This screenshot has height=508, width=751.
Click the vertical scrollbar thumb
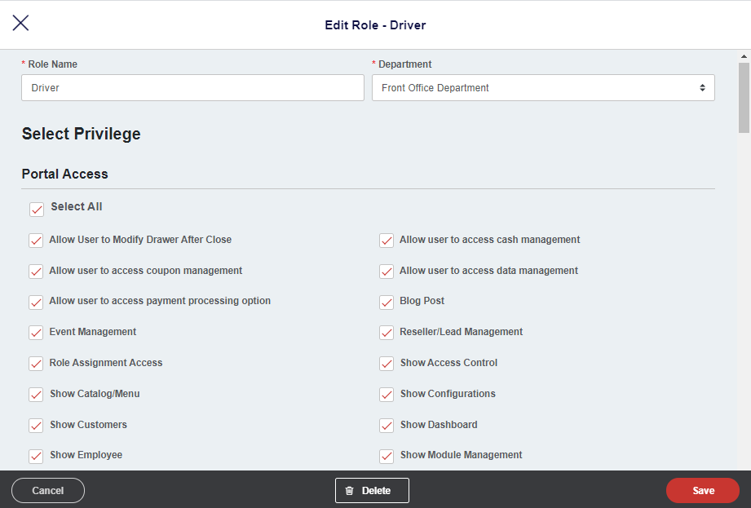click(x=744, y=98)
